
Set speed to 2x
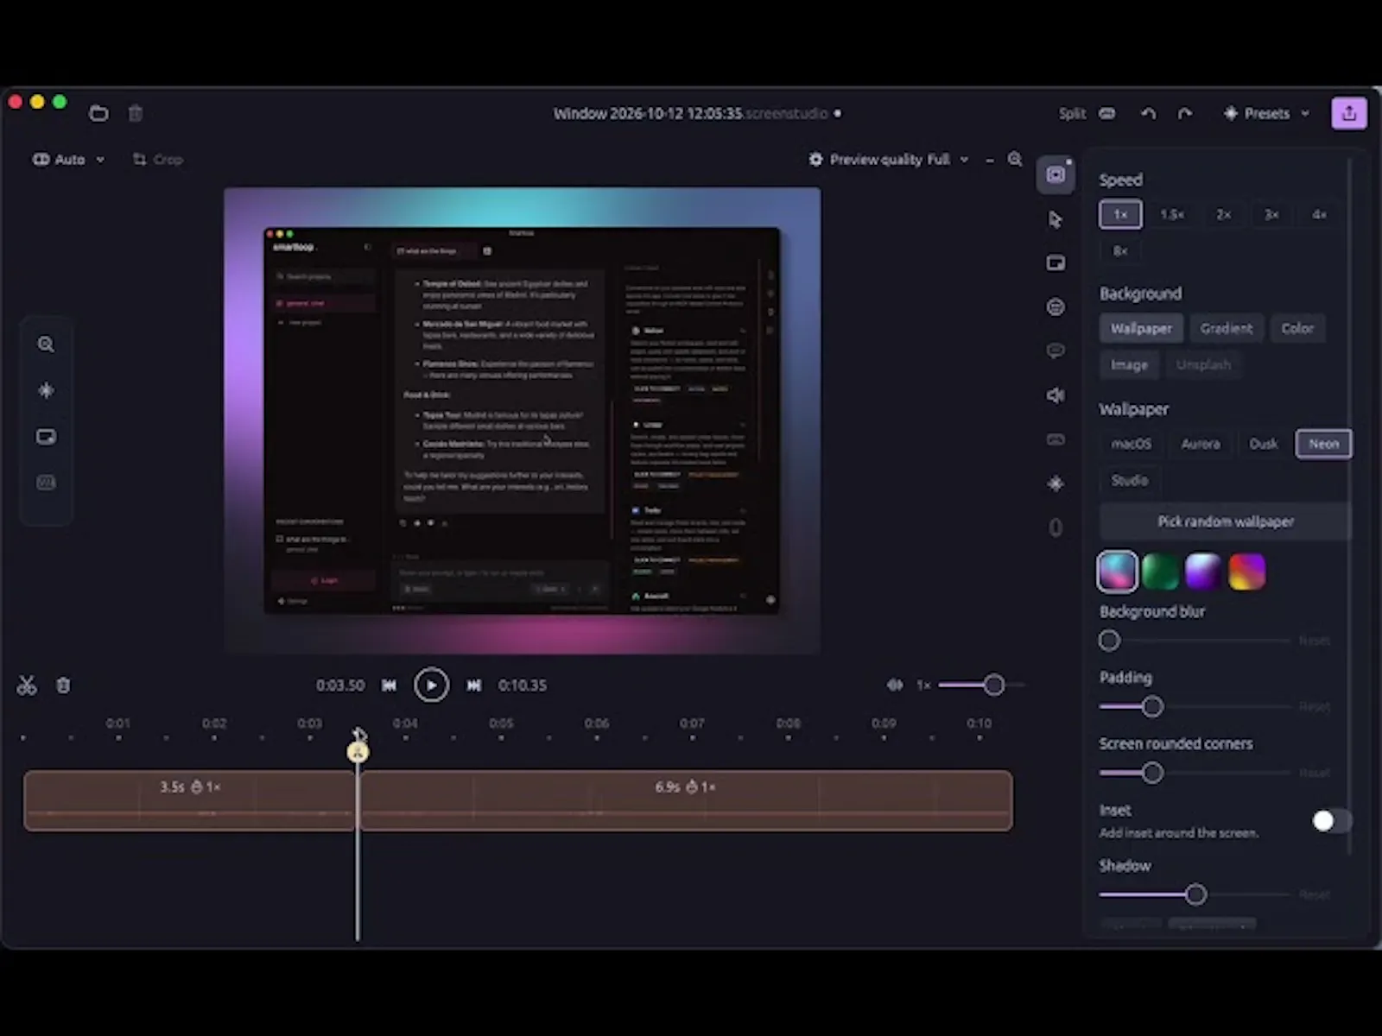[1224, 214]
